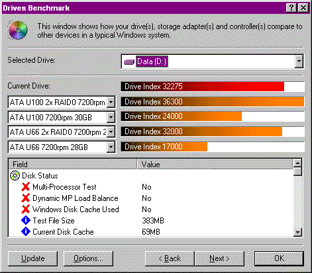Viewport: 312px width, 273px height.
Task: Open the ATA U66 7200rpm 28GB dropdown
Action: (x=111, y=147)
